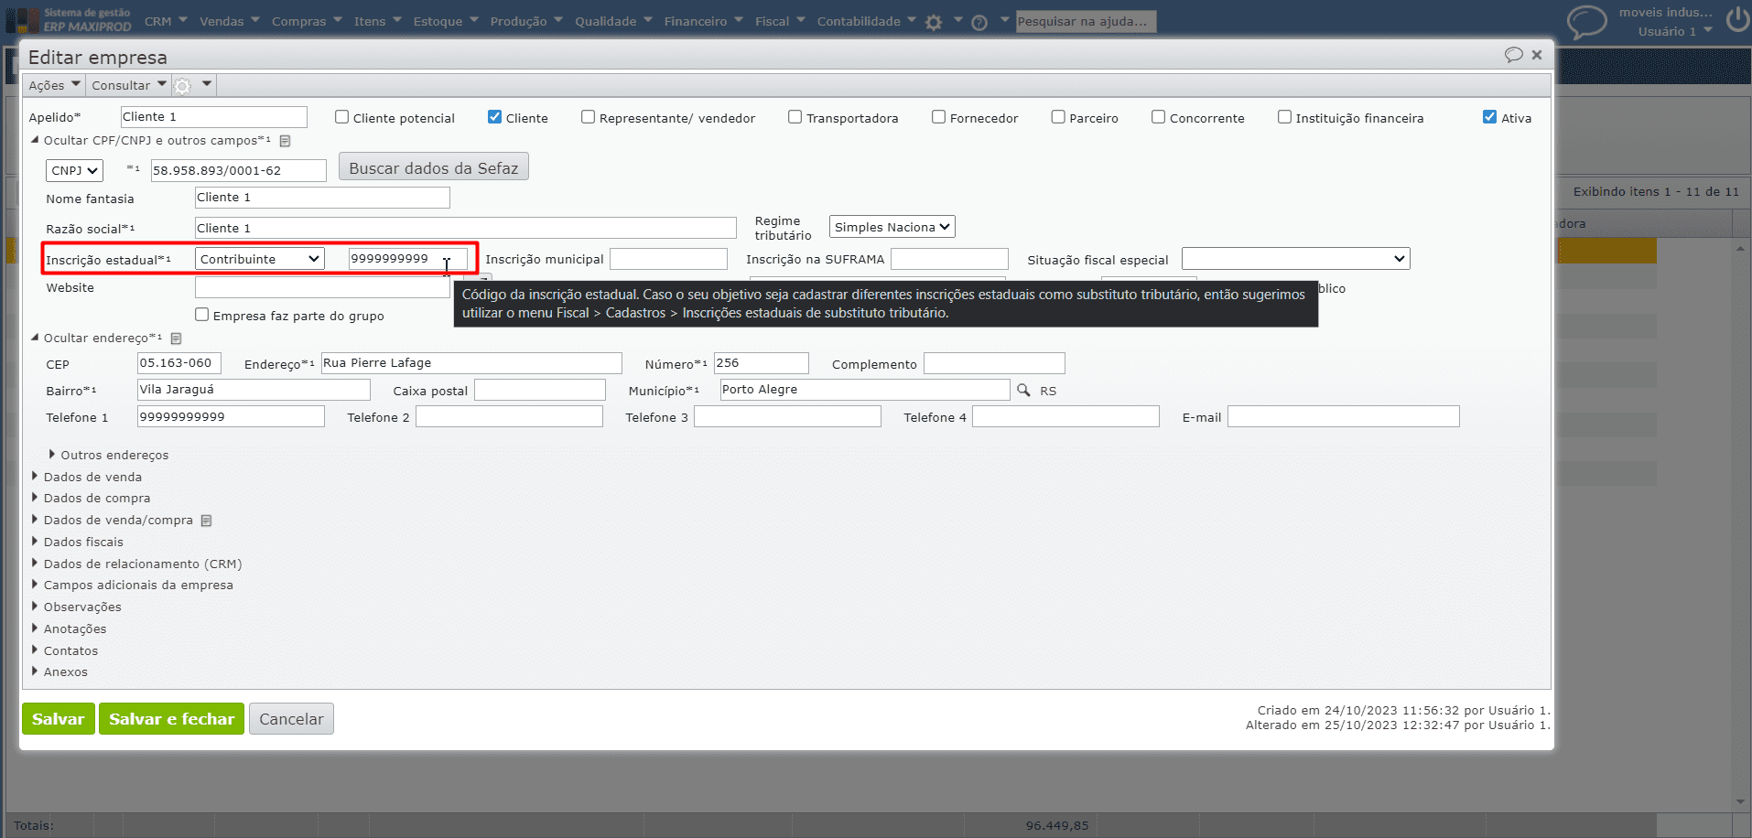This screenshot has width=1752, height=838.
Task: Click Salvar e fechar
Action: (171, 719)
